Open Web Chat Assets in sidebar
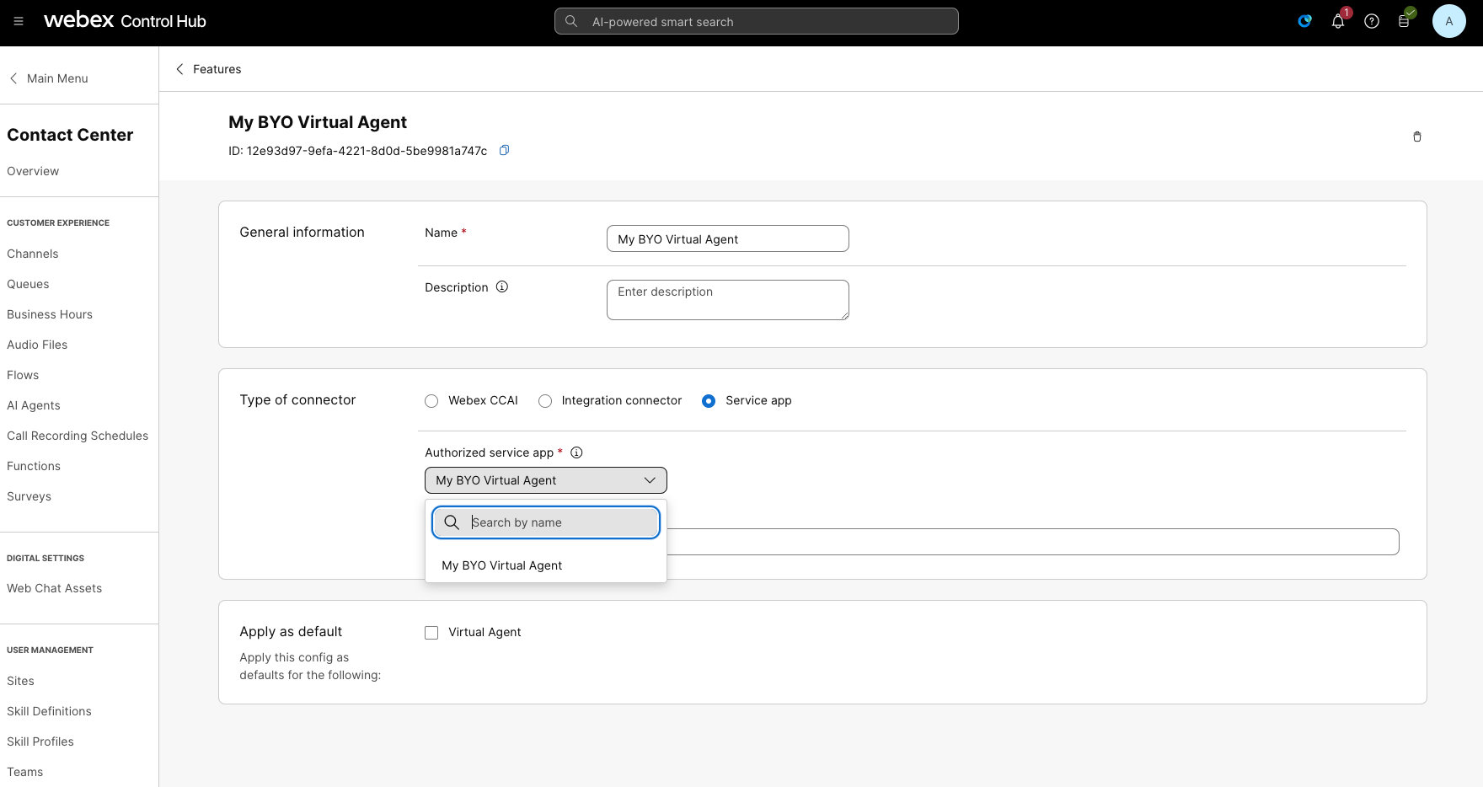The image size is (1483, 787). tap(54, 588)
